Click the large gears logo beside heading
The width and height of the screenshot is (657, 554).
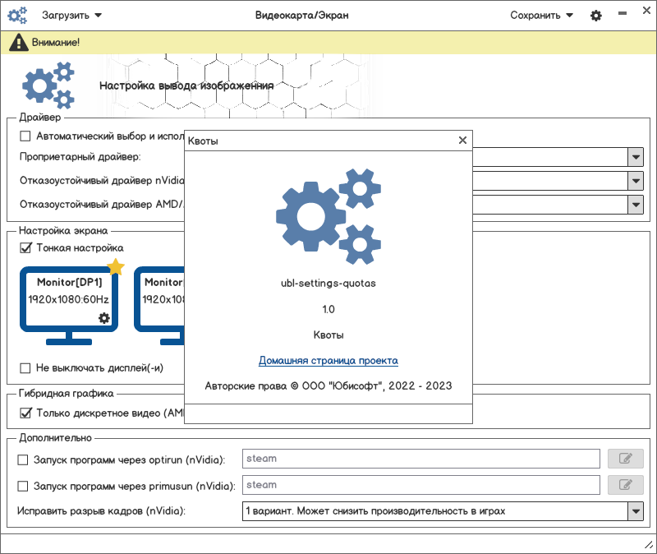coord(48,85)
